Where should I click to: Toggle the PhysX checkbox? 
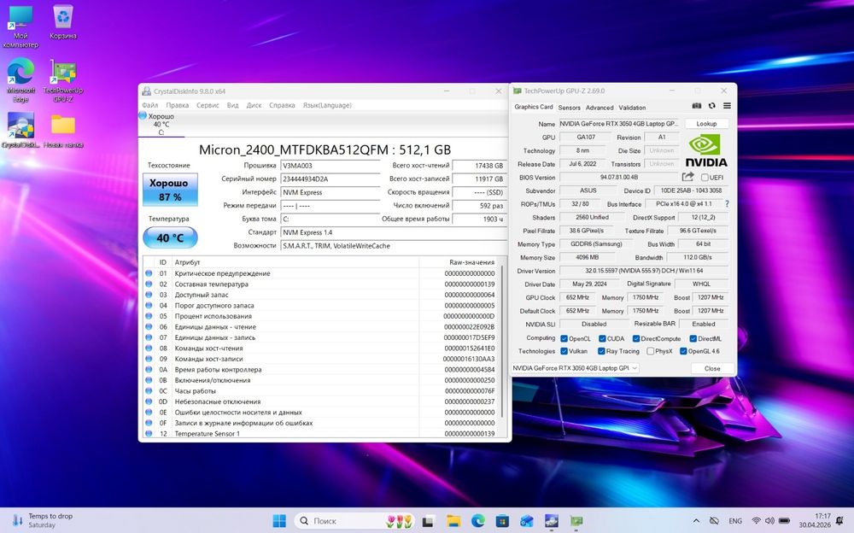[x=650, y=352]
